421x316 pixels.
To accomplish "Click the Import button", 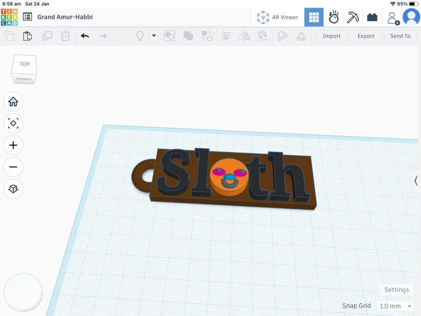I will [x=332, y=36].
